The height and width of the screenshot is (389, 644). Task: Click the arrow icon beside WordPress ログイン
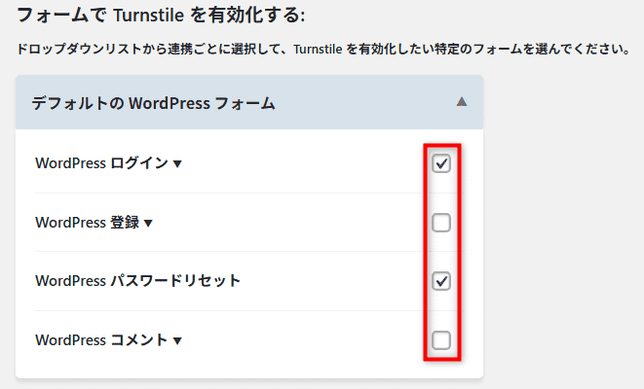pos(177,164)
